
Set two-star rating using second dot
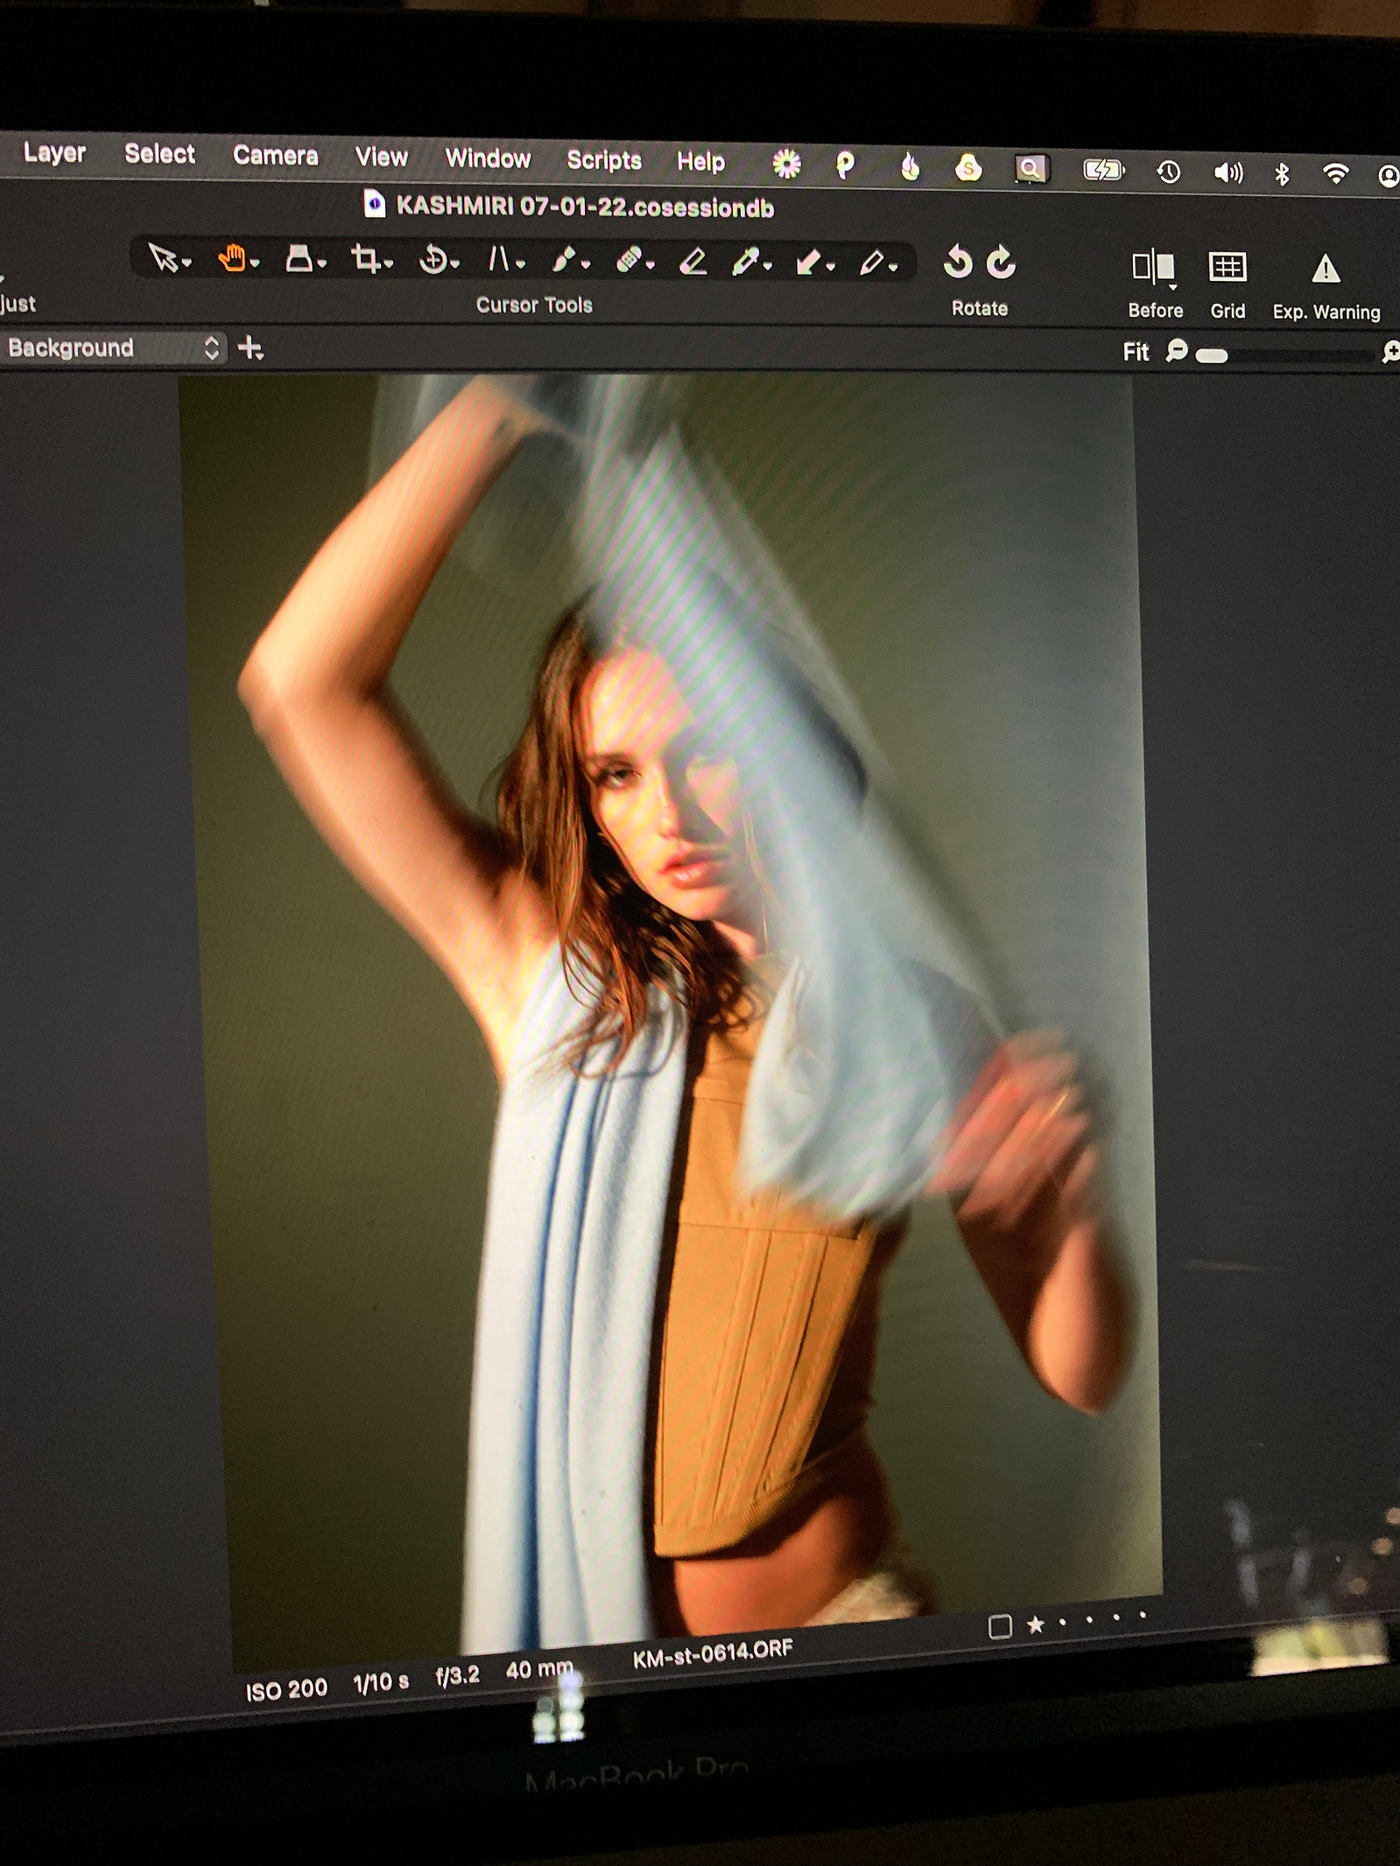[x=1063, y=1622]
